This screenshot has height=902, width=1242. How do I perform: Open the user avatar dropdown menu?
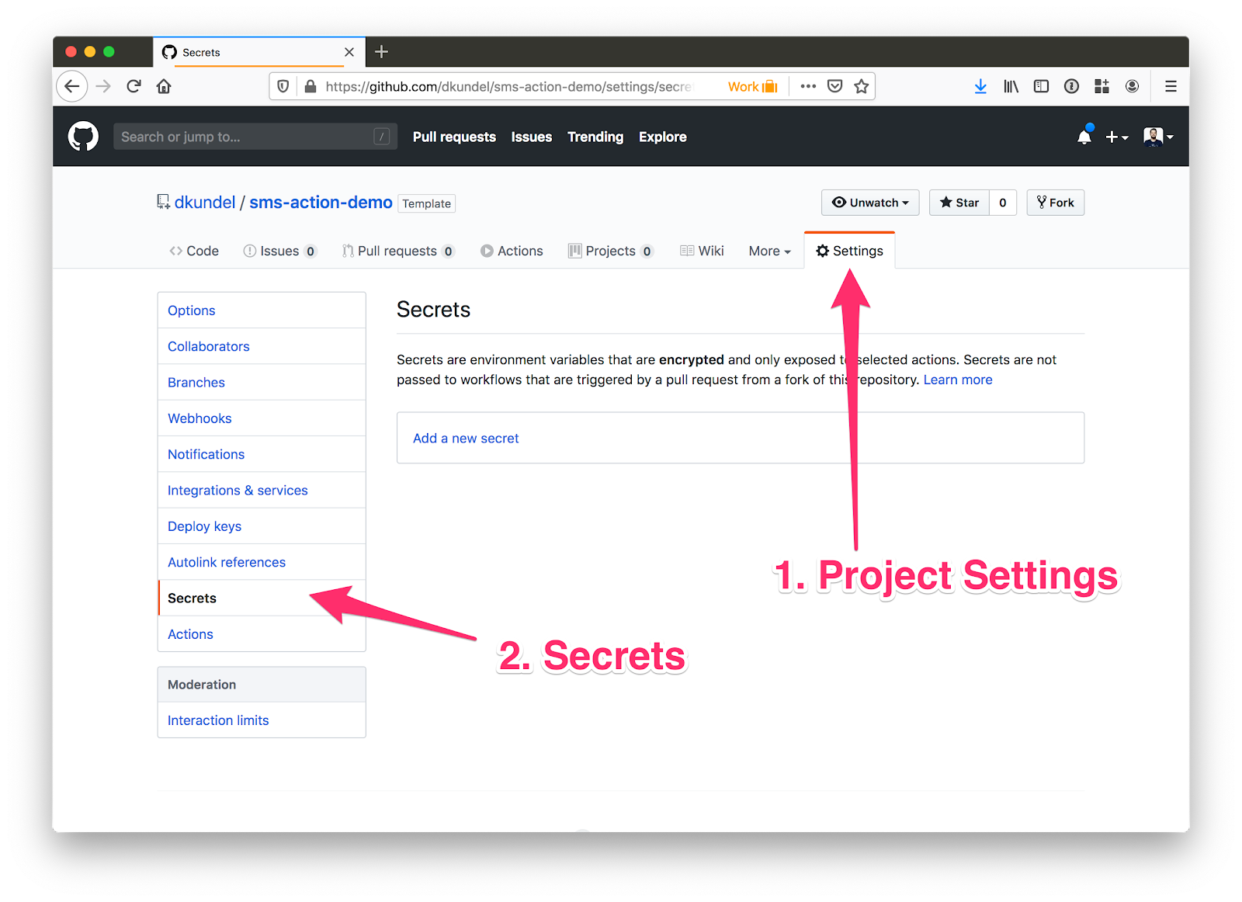tap(1158, 137)
